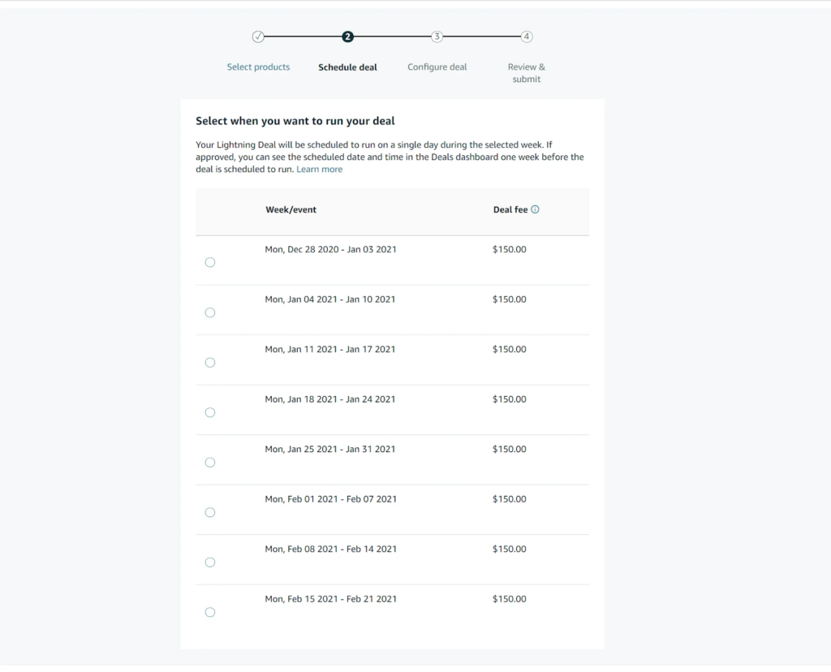
Task: Go to the Select products step
Action: [x=258, y=67]
